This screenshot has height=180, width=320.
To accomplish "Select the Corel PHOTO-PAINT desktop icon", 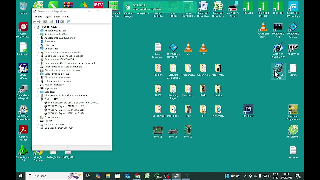I will click(x=23, y=30).
